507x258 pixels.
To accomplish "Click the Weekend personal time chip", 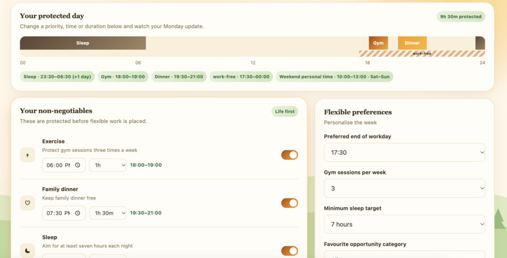I will click(x=335, y=77).
